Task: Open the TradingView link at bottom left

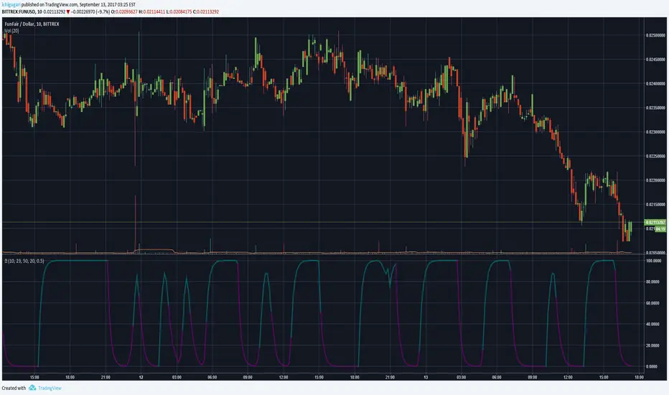Action: [50, 388]
